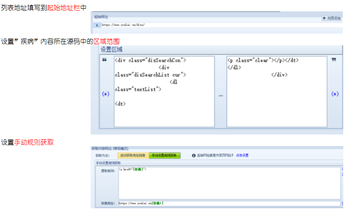Click the dash separator between region boxes

(220, 95)
